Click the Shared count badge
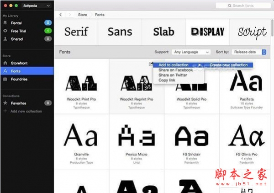 pos(48,39)
